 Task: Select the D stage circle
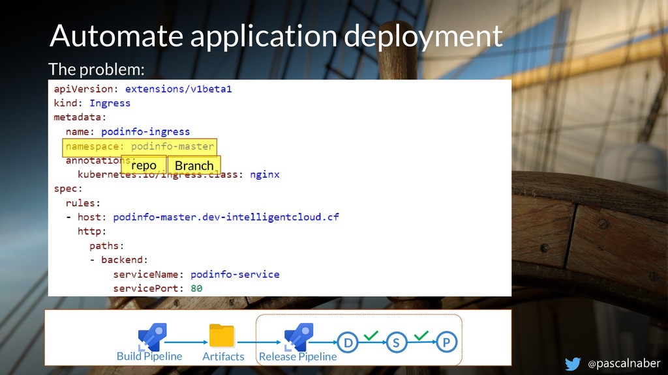(348, 342)
